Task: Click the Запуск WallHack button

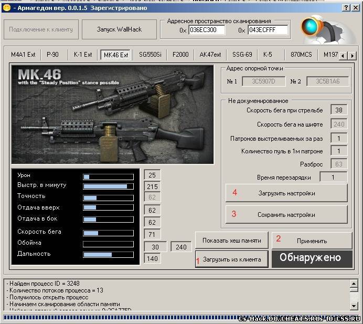Action: pyautogui.click(x=119, y=29)
